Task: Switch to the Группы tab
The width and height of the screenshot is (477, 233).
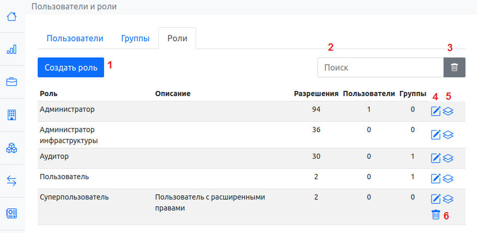Action: (135, 38)
